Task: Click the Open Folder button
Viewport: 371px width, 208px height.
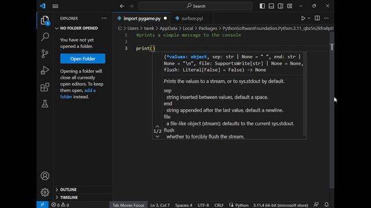Action: (x=82, y=59)
